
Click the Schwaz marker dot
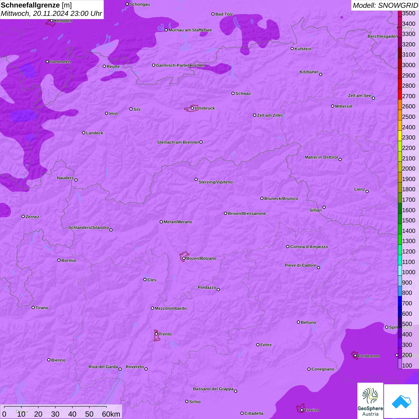(233, 93)
